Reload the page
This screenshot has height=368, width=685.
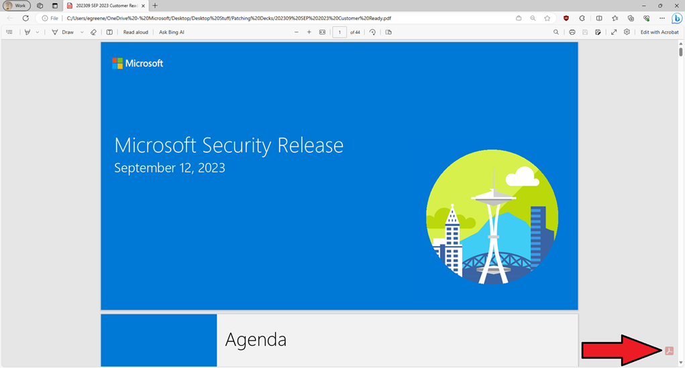pos(25,18)
